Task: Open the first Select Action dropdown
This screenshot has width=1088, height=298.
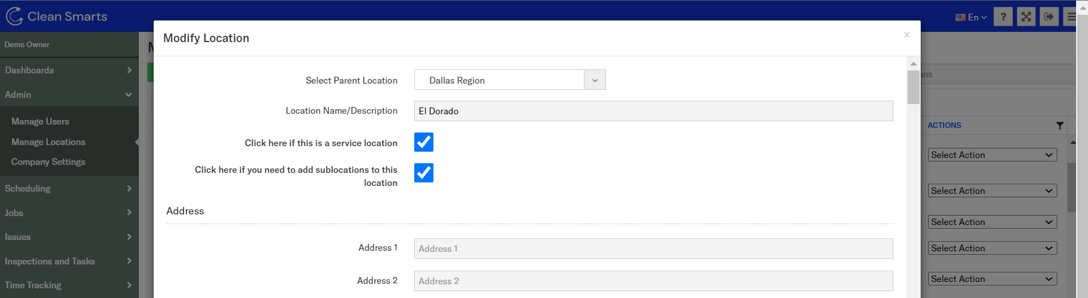Action: click(x=993, y=155)
